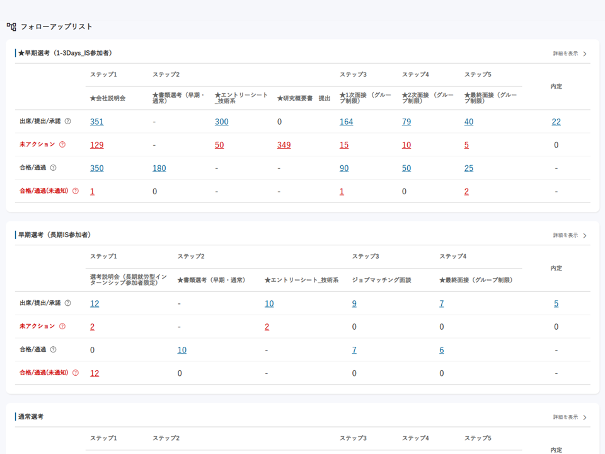Click help icon beside 出席/提出/承諾 in 長期IS参加者 section
Viewport: 605px width, 454px height.
[68, 303]
